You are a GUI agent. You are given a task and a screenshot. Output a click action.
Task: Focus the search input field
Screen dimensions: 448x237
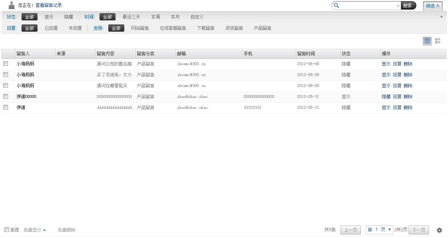coord(368,6)
